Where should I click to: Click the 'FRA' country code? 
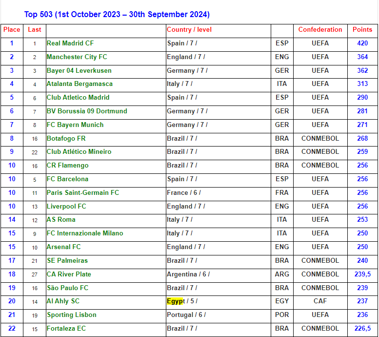coord(282,193)
